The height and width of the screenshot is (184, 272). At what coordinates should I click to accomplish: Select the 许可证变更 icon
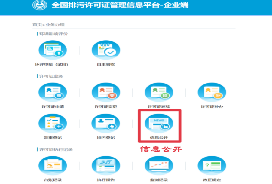coord(106,93)
